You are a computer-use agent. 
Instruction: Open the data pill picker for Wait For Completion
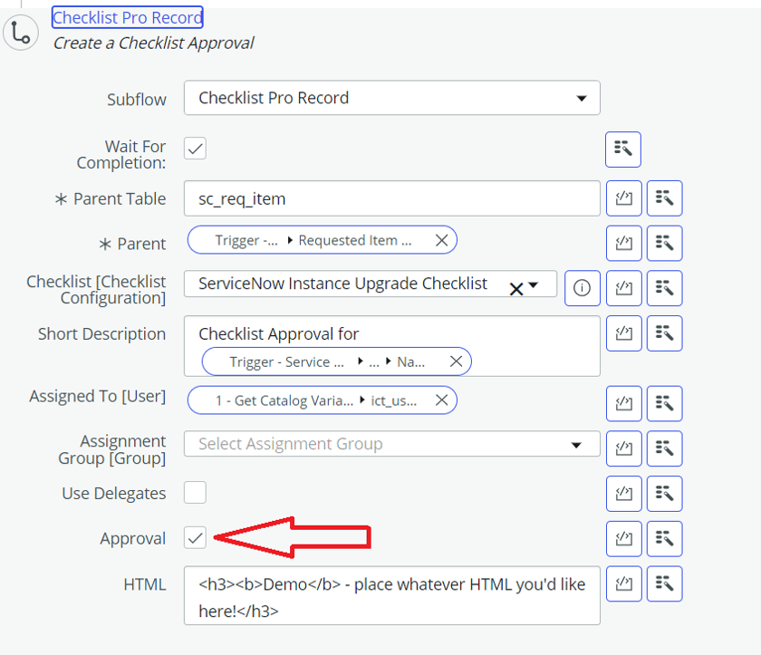(x=623, y=149)
